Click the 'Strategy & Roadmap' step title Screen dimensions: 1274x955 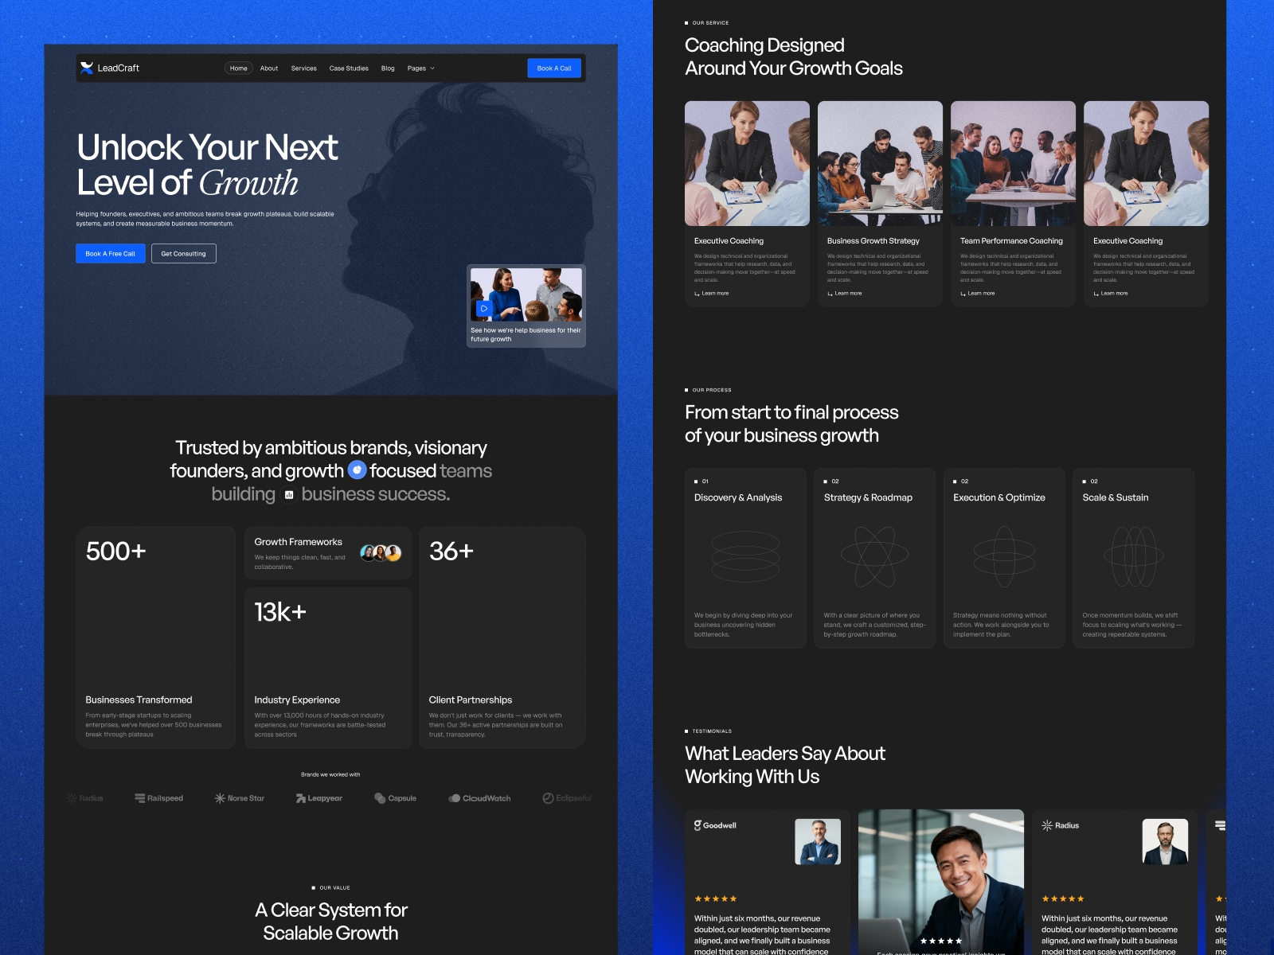pos(868,497)
